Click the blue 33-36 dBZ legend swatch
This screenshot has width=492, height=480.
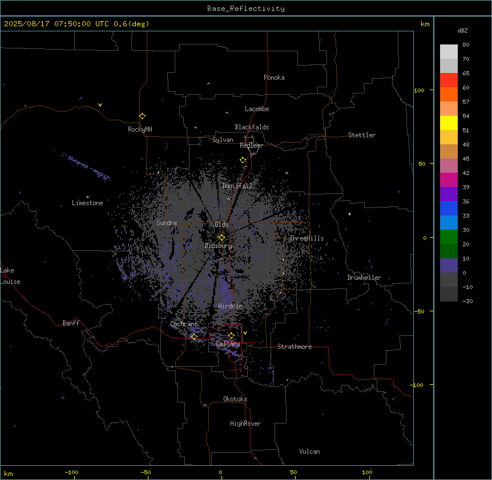(449, 208)
